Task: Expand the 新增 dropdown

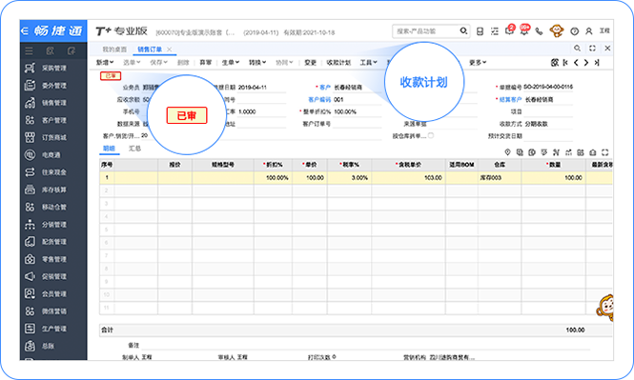Action: tap(105, 62)
